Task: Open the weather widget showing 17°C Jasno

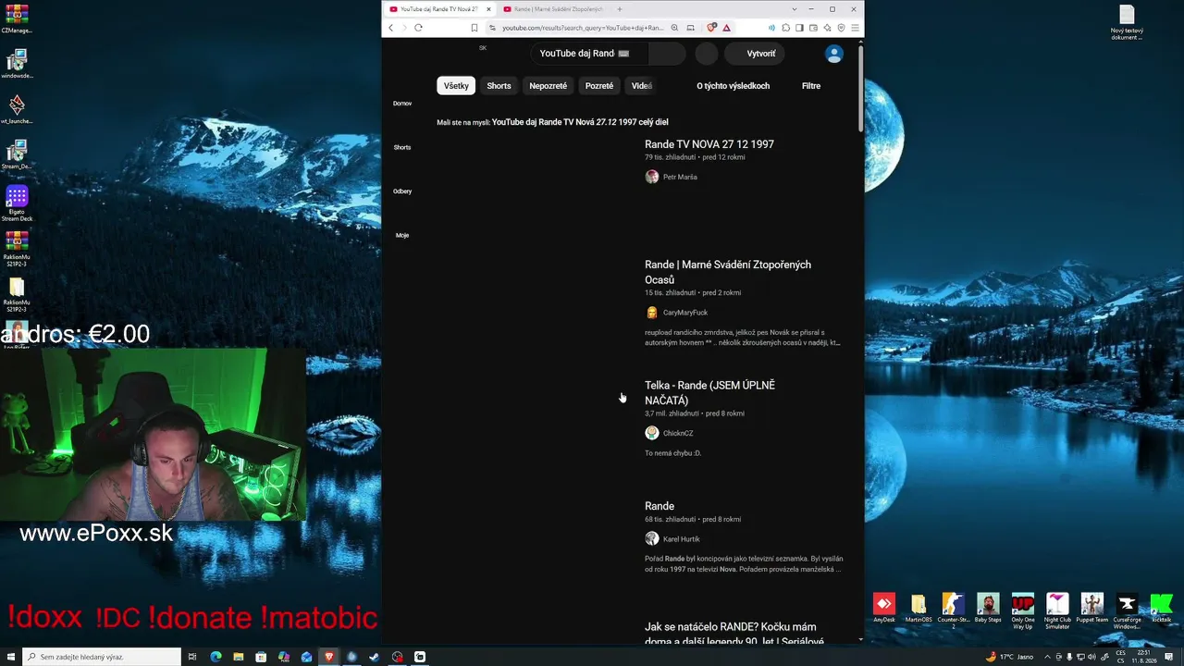Action: 1009,657
